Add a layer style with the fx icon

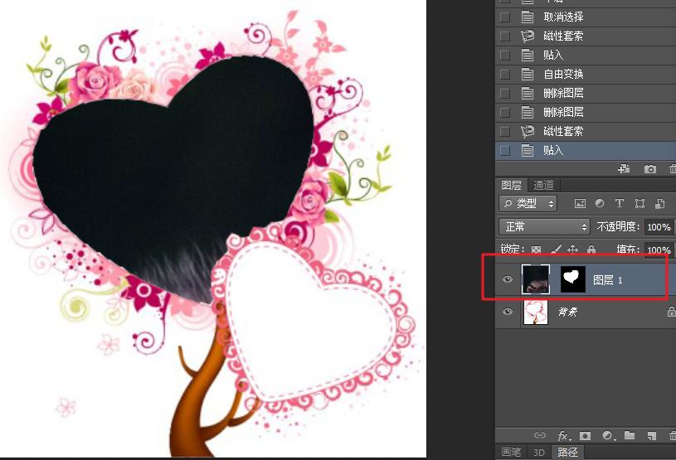click(x=563, y=435)
